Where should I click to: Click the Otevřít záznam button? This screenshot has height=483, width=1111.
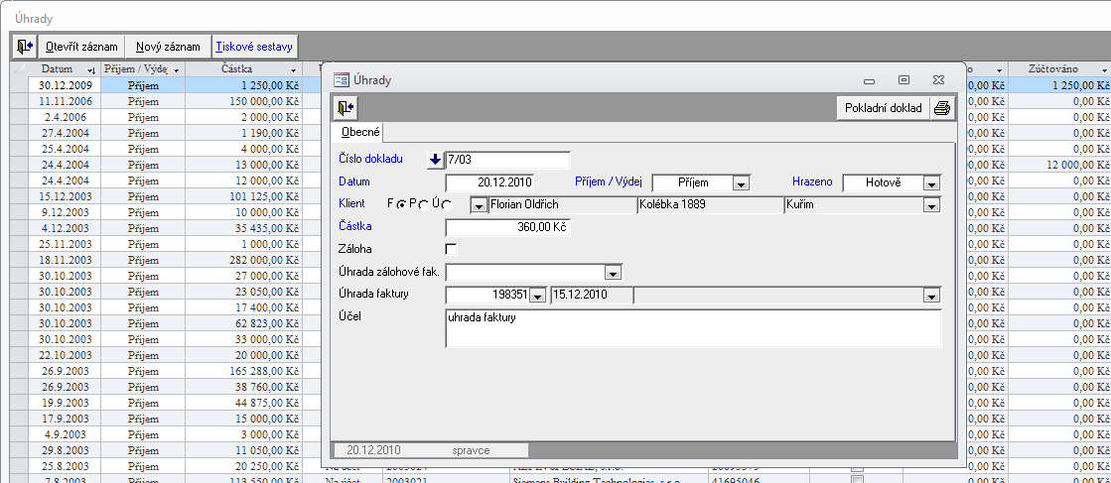[80, 47]
